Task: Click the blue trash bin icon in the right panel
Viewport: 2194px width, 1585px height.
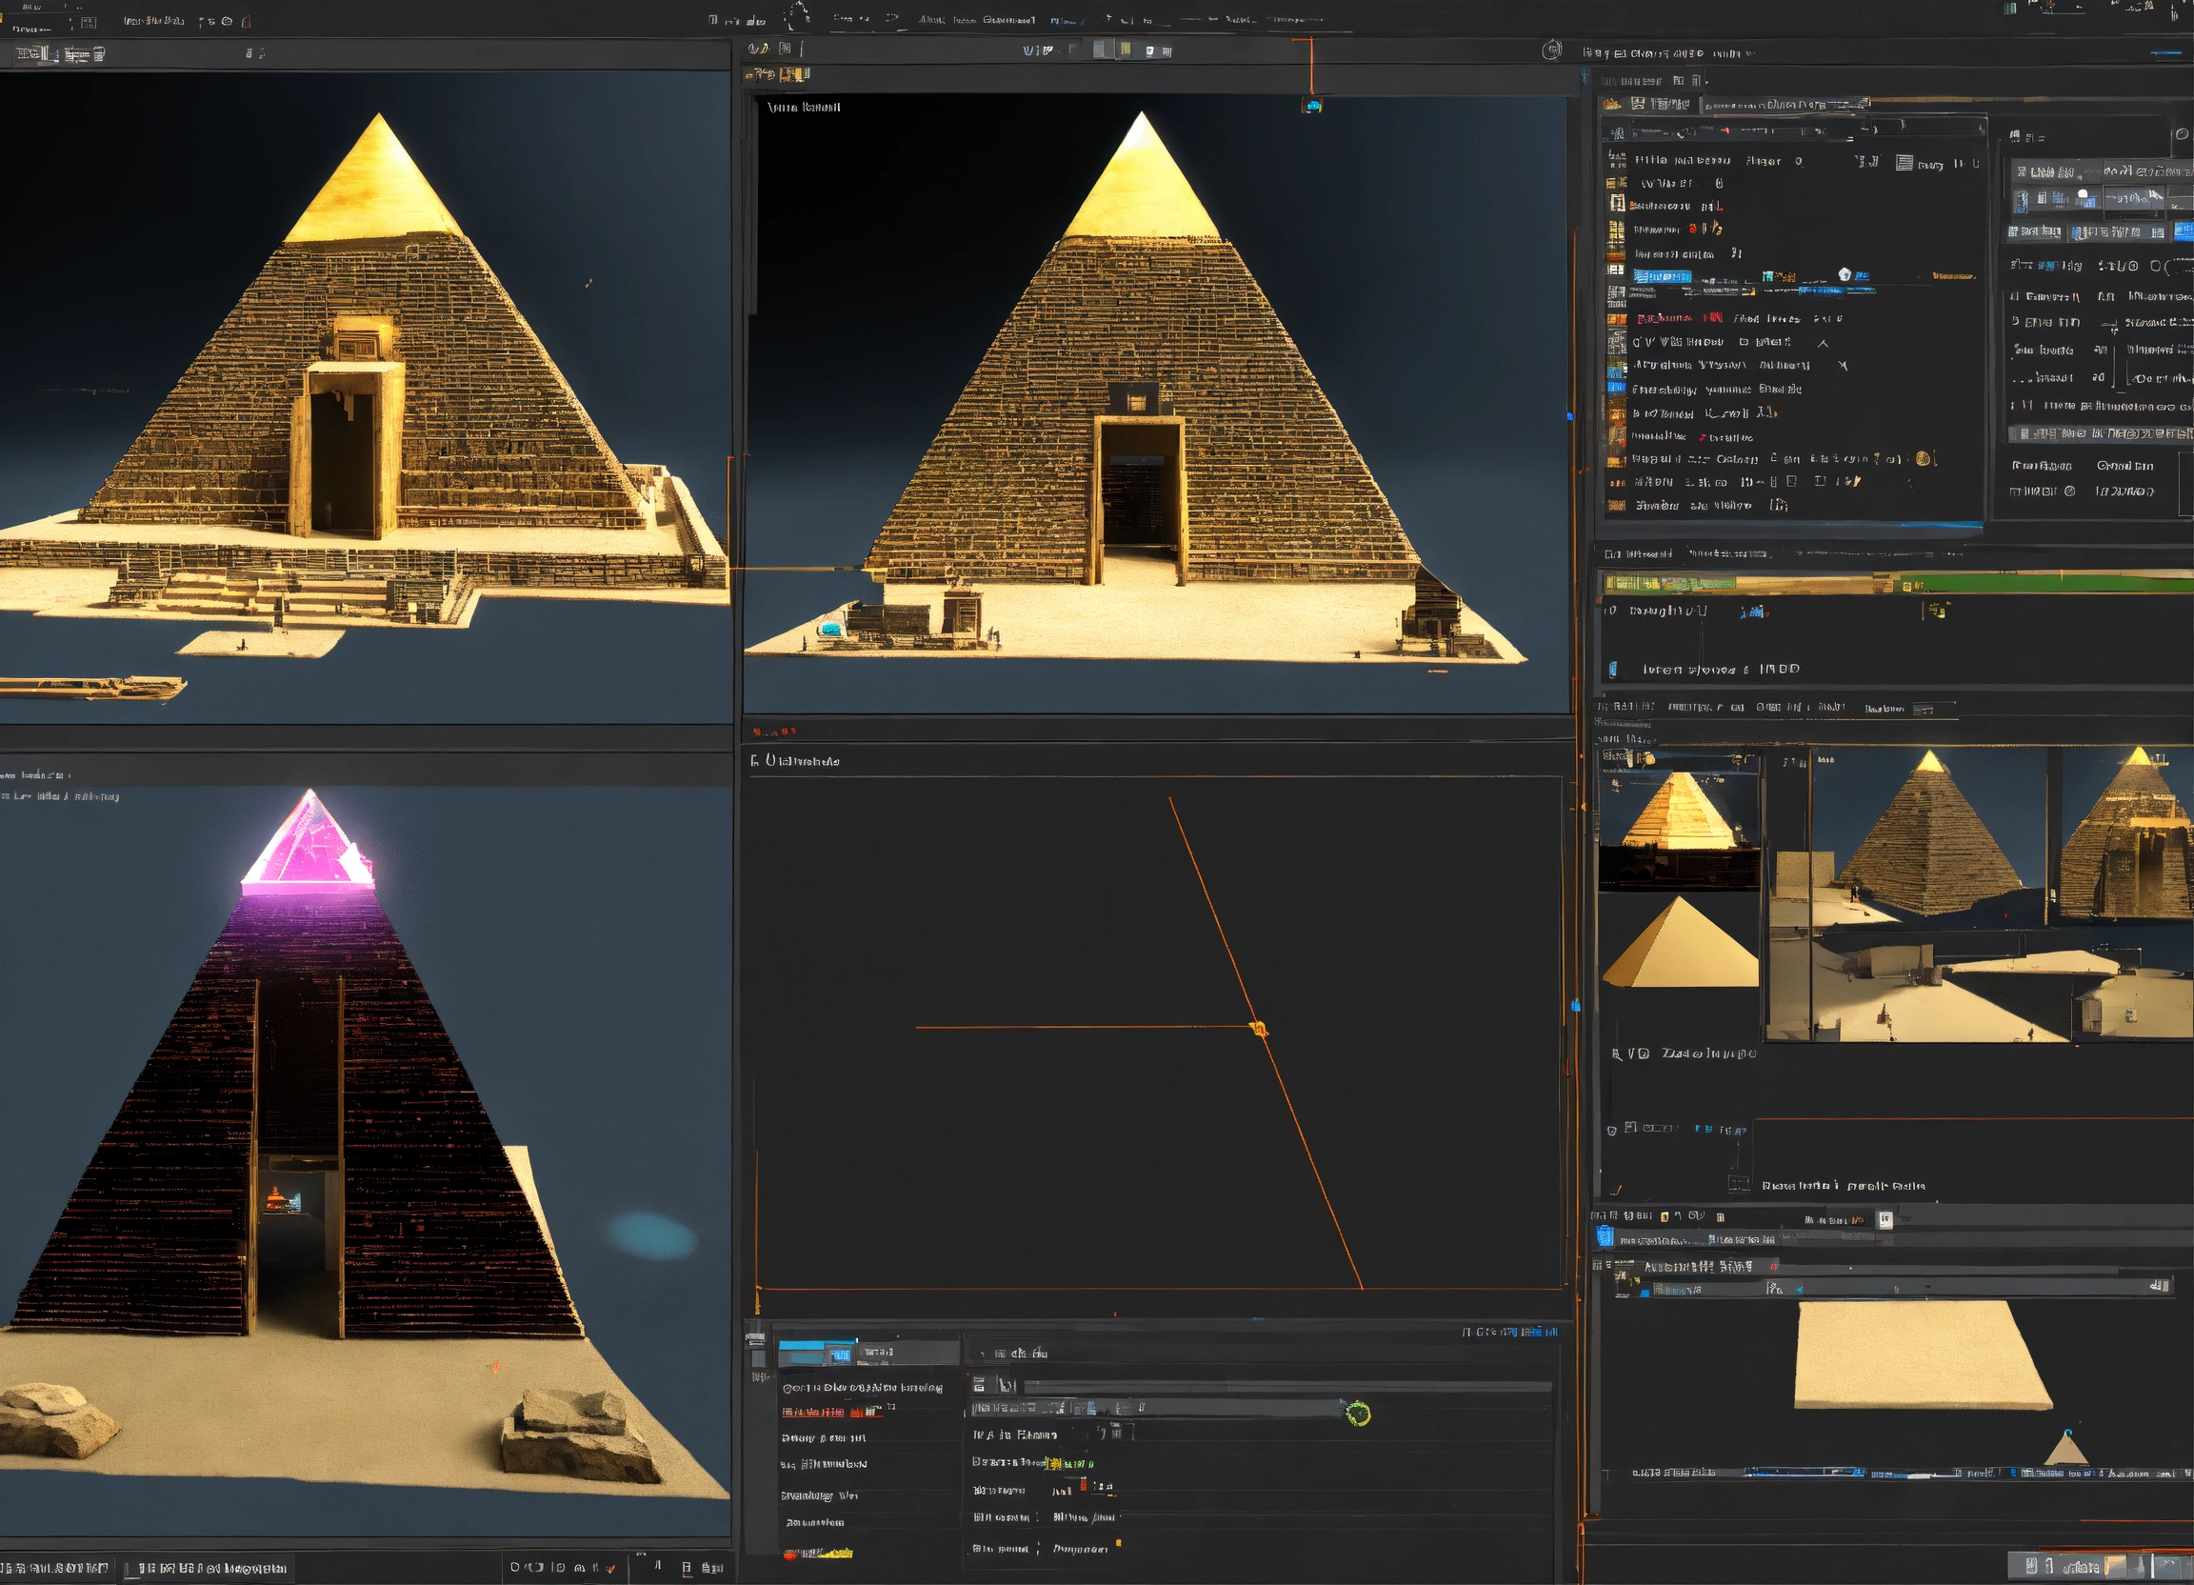Action: click(1605, 1237)
